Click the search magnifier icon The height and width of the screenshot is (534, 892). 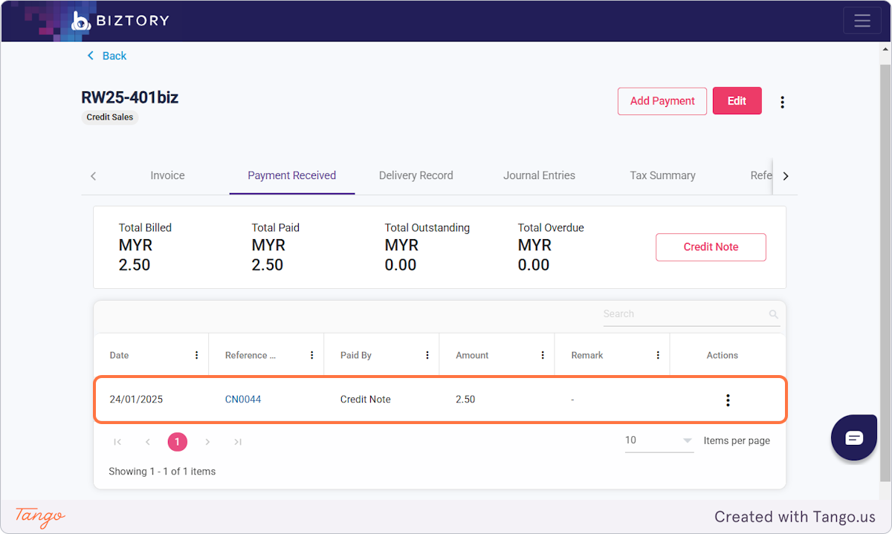pyautogui.click(x=773, y=315)
